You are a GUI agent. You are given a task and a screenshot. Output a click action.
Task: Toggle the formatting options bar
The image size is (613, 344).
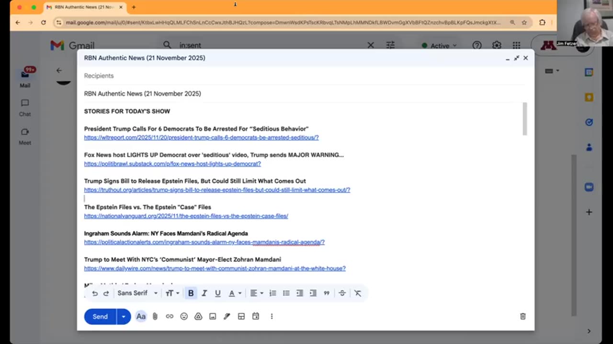click(141, 316)
